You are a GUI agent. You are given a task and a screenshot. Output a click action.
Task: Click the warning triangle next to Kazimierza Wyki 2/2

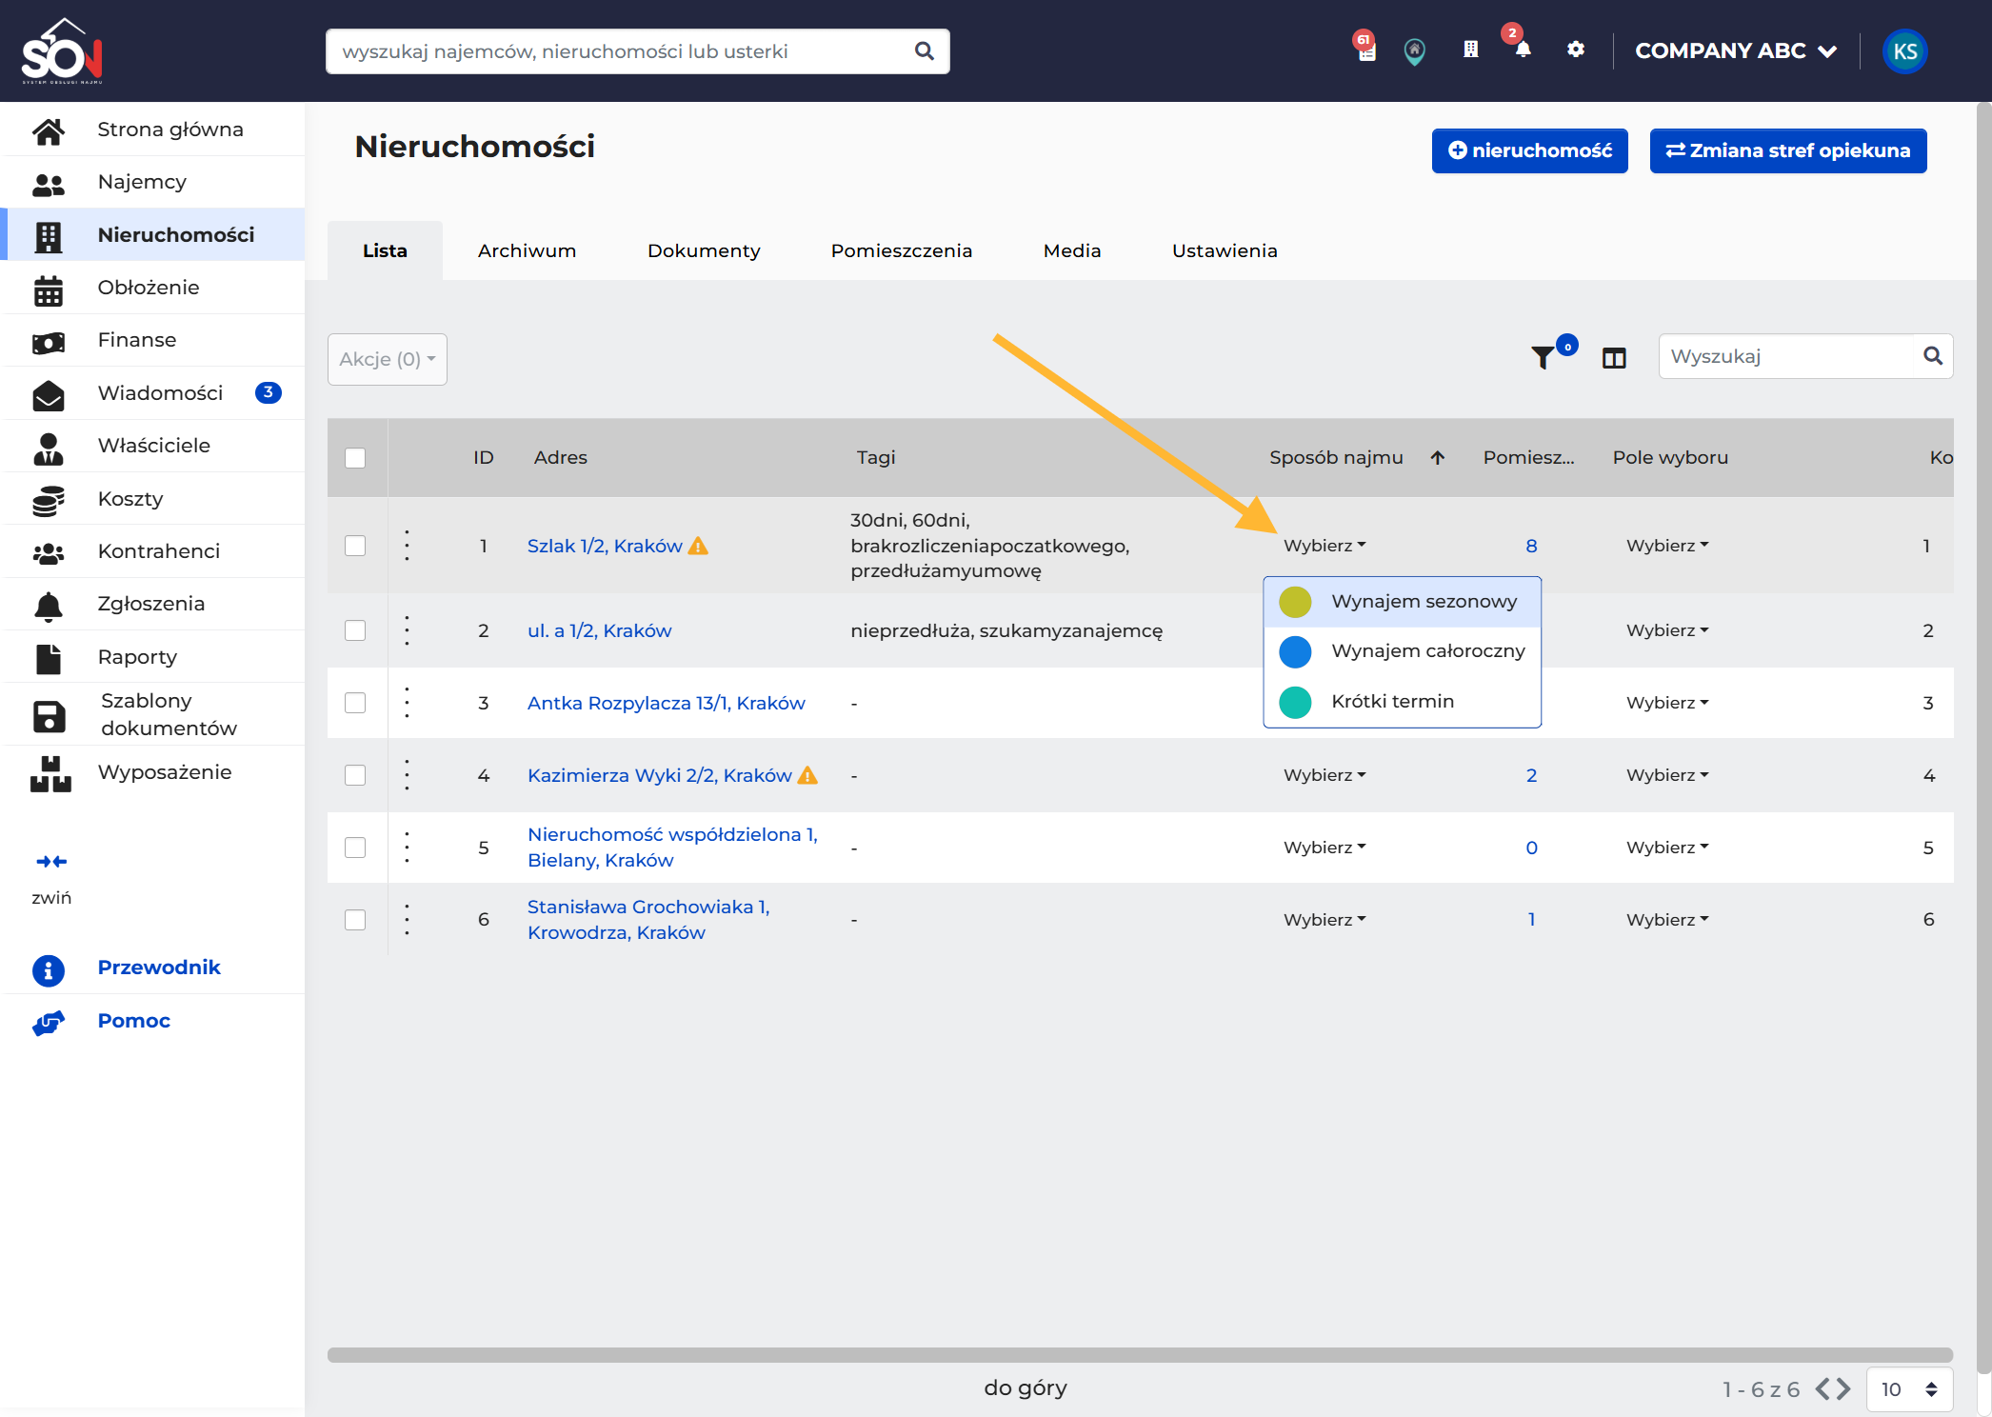(807, 775)
